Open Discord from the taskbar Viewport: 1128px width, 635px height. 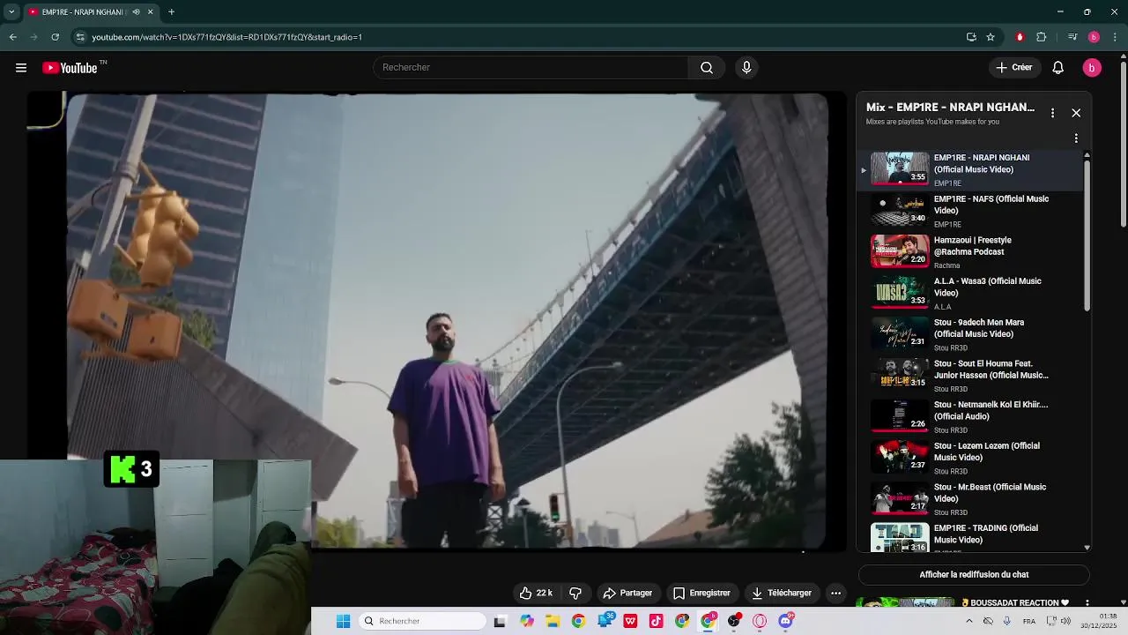[x=786, y=621]
